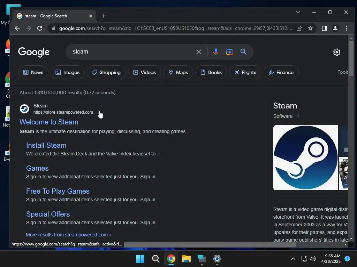Click the volume icon in system tray
Image resolution: width=357 pixels, height=267 pixels.
click(313, 259)
